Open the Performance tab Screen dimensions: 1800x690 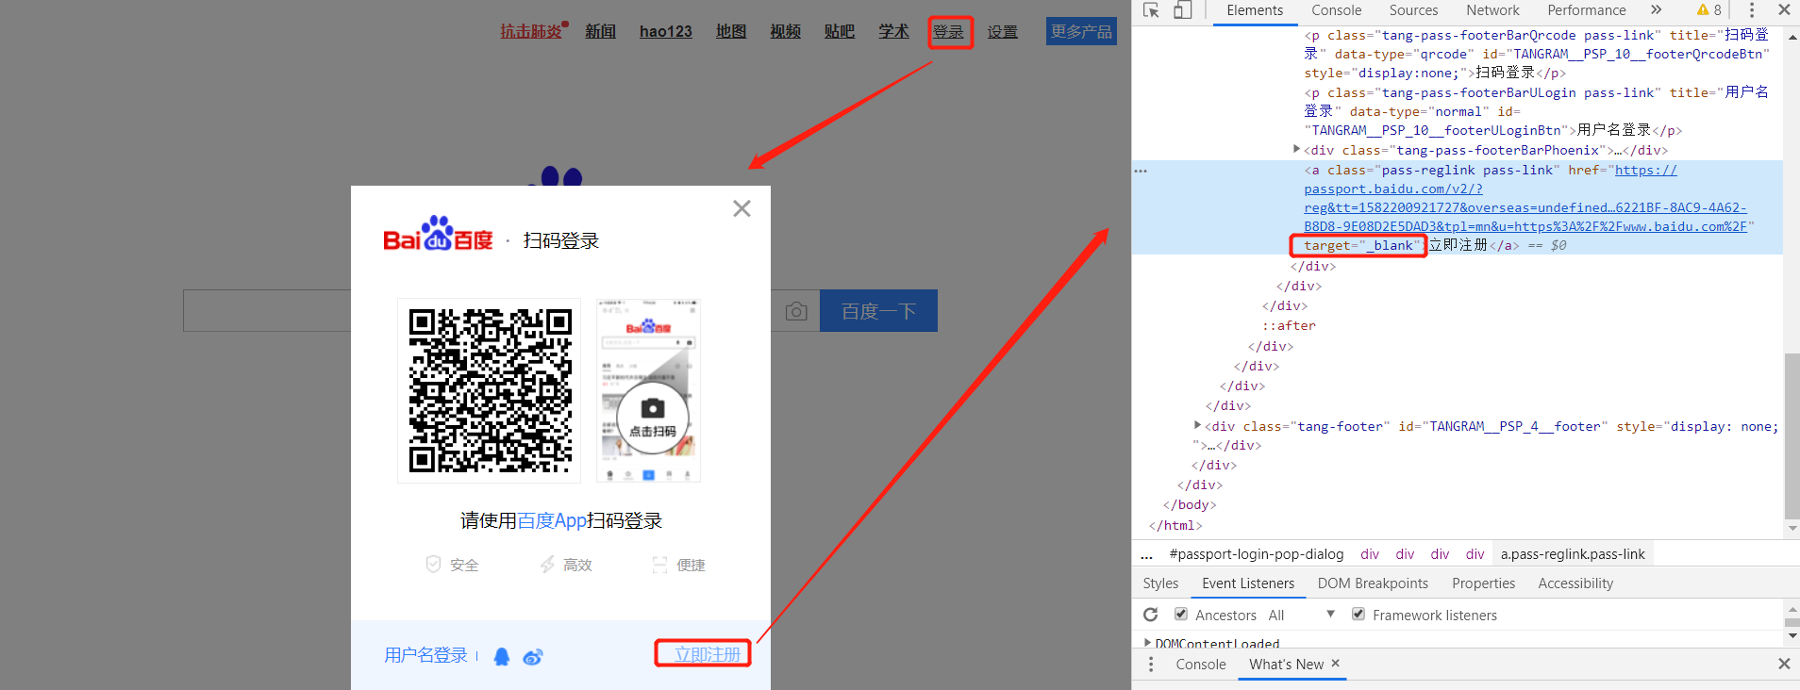click(1587, 10)
